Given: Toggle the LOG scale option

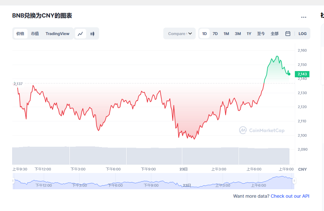Looking at the screenshot, I should (x=302, y=33).
